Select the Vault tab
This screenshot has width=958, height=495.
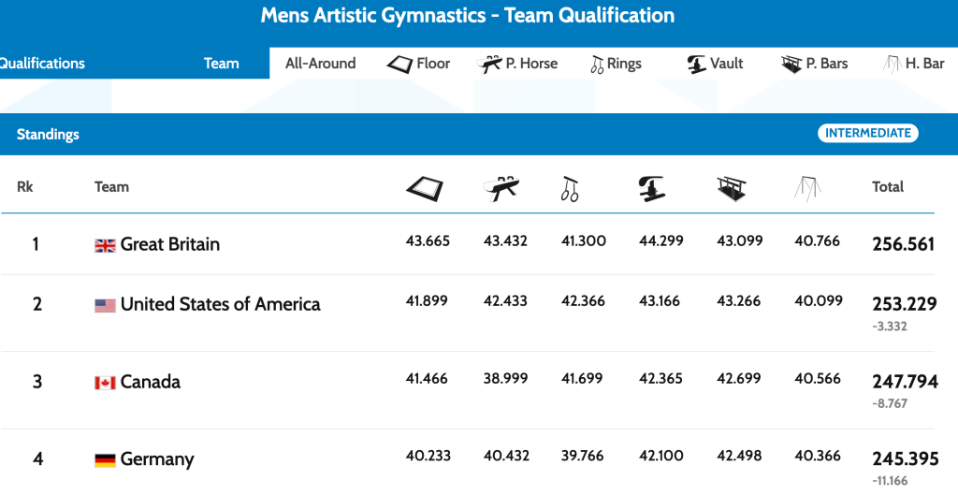715,64
